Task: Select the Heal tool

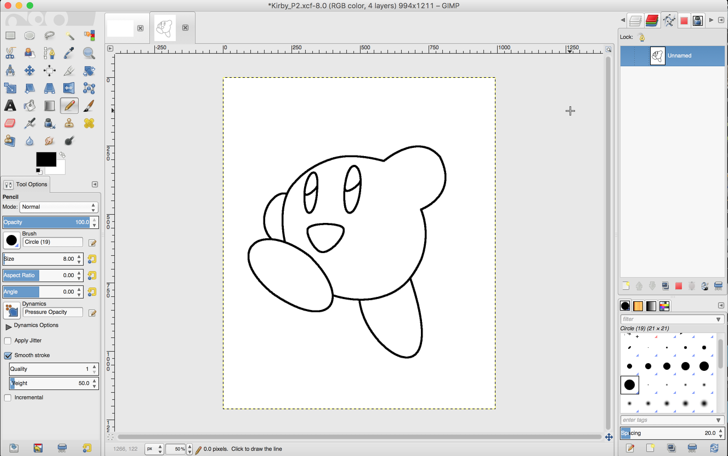Action: [x=89, y=123]
